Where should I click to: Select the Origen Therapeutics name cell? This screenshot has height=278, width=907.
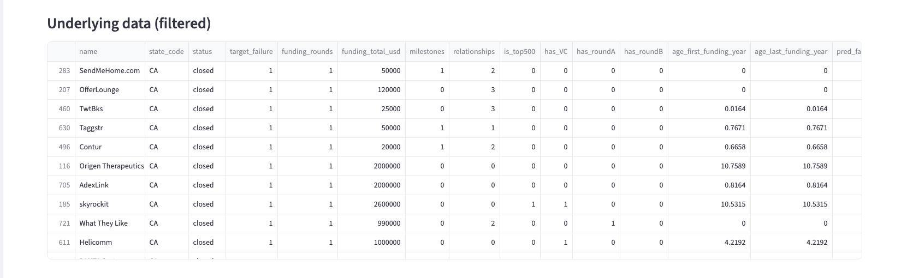[110, 166]
